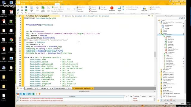Click the Uncomment button in ribbon
191x107 pixels.
(x=93, y=11)
